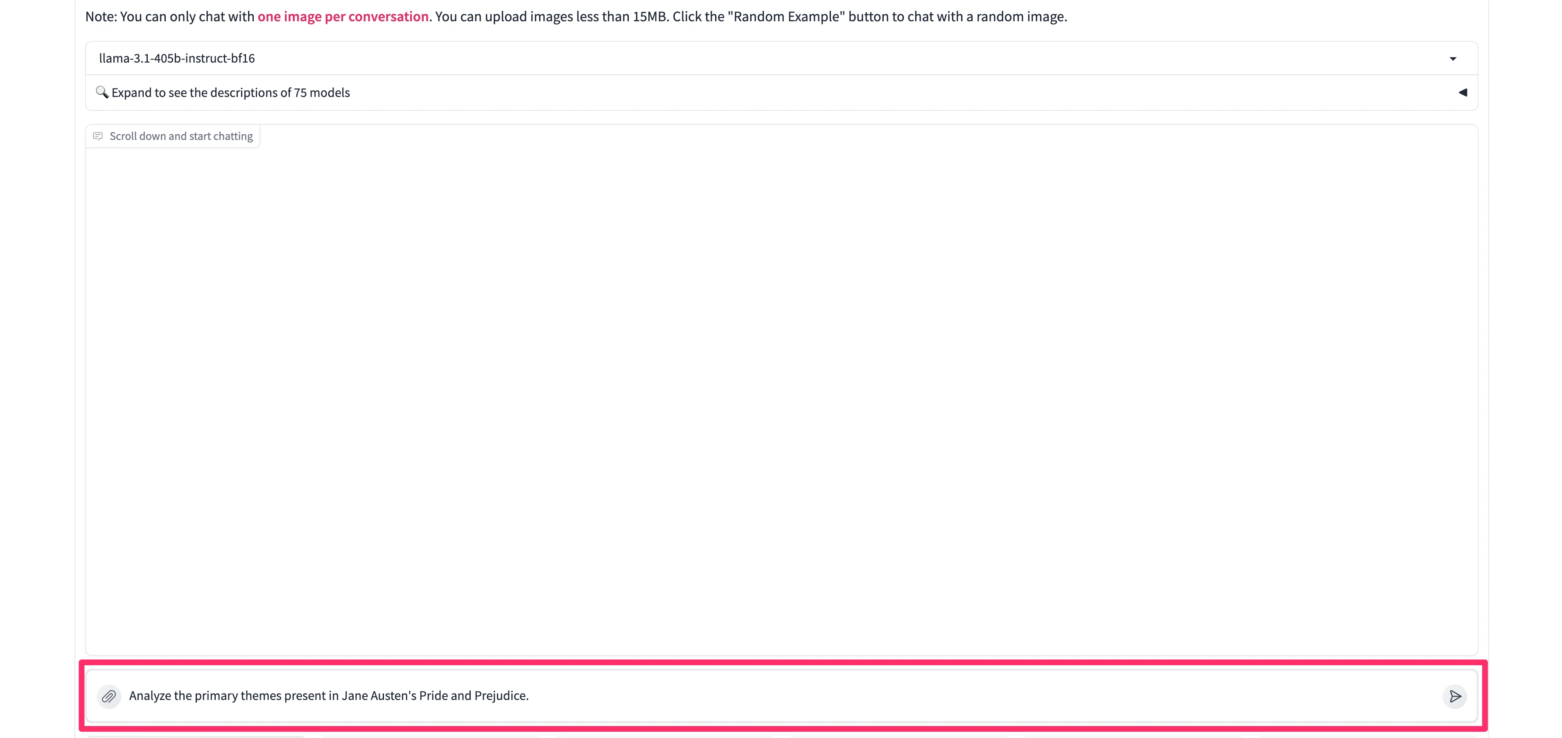Click the magnifying glass icon beside Expand
The width and height of the screenshot is (1562, 738).
pyautogui.click(x=102, y=92)
